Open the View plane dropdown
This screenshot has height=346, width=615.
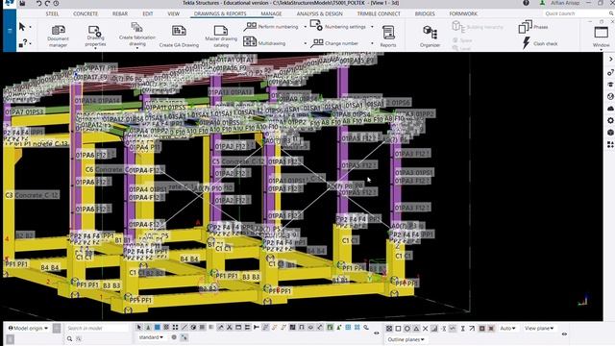539,329
